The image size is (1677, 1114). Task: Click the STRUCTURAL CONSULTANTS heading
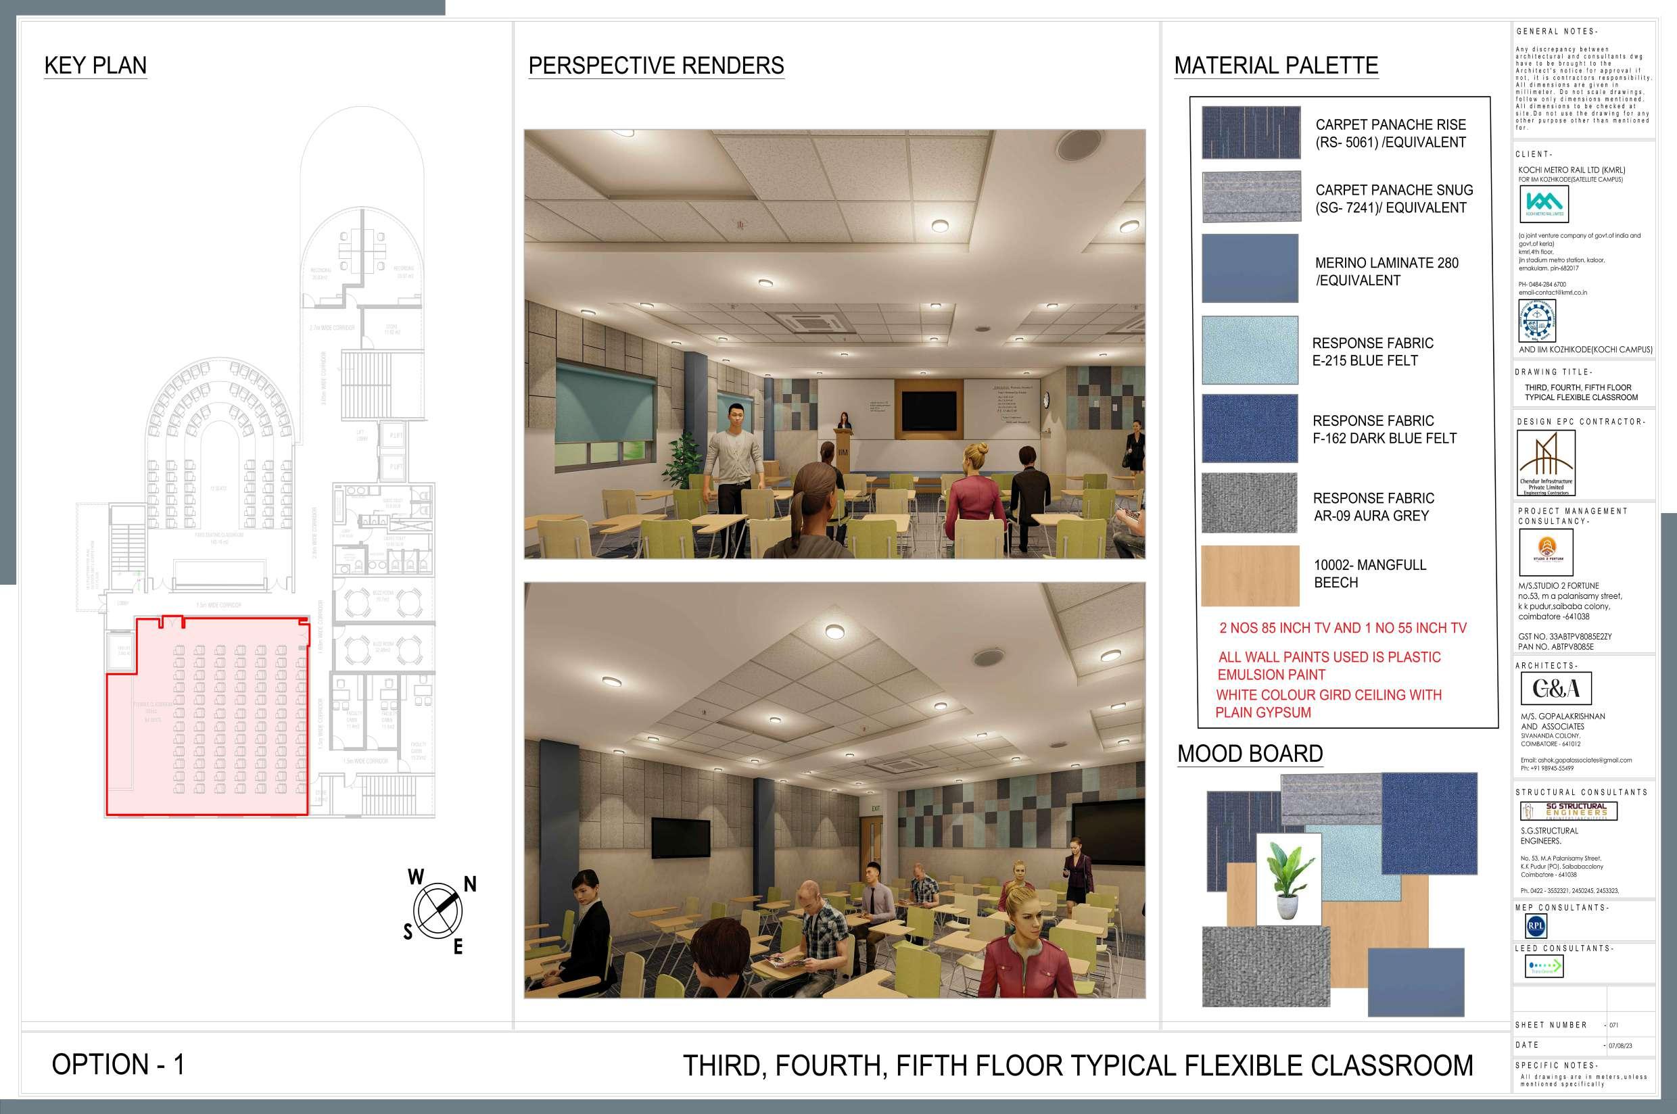coord(1581,792)
